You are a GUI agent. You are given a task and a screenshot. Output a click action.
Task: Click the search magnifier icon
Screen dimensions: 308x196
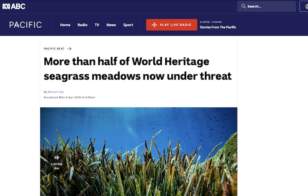tap(243, 6)
